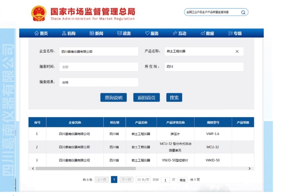The image size is (281, 196).
Task: Select the VWJD-50型位移计 cell
Action: coord(175,160)
